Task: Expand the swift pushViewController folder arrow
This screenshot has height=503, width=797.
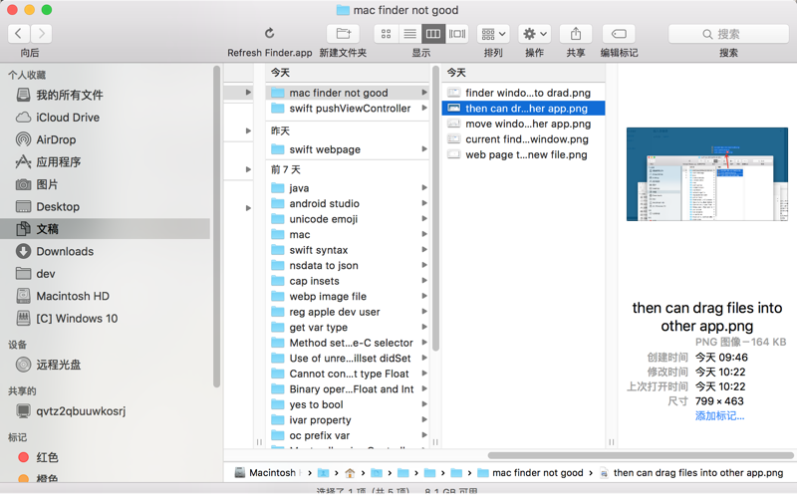Action: 424,109
